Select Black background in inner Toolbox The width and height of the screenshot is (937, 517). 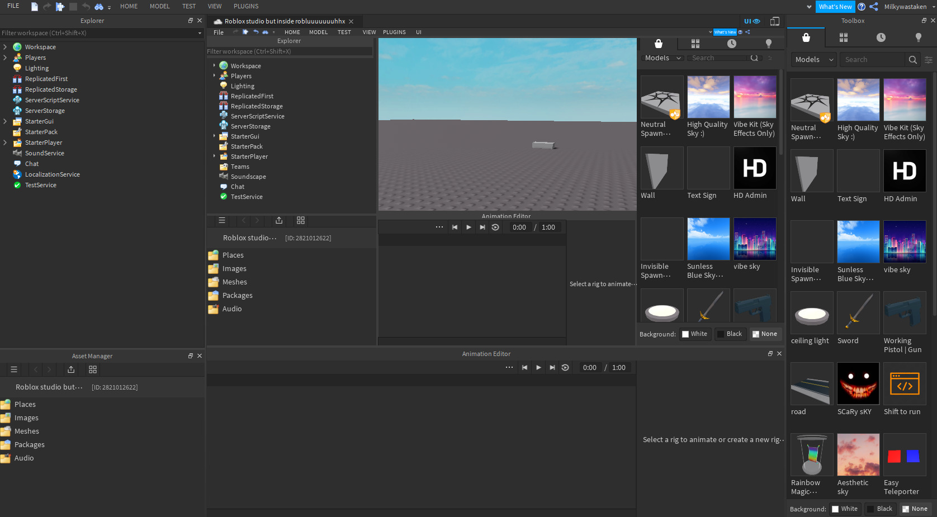pos(730,334)
